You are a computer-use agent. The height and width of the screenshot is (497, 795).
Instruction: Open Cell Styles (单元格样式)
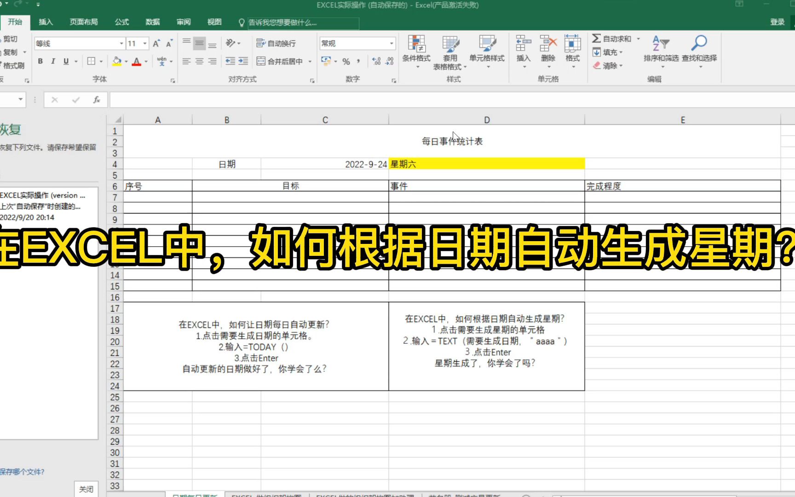coord(487,52)
